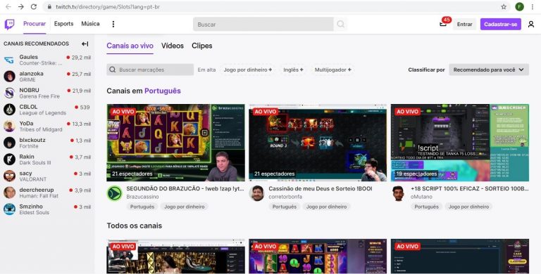Click the Português link in Canais em heading

click(163, 91)
